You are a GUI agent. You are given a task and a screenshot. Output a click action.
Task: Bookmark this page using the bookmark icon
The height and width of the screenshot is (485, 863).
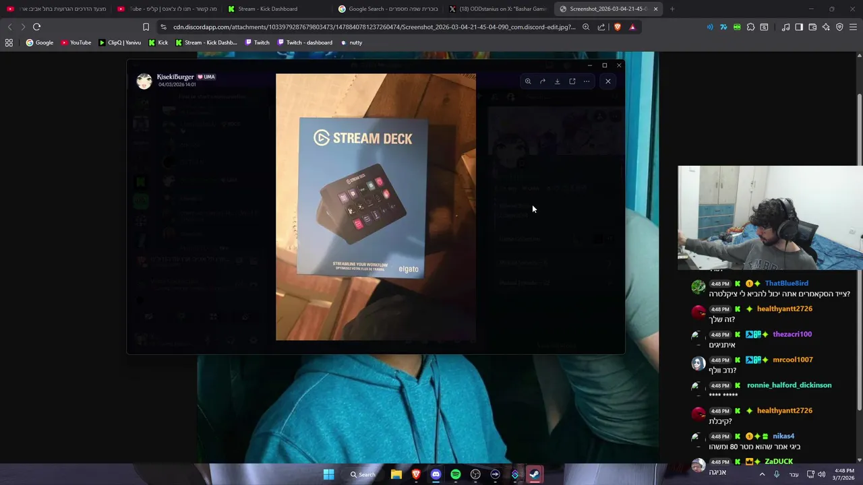(x=146, y=27)
